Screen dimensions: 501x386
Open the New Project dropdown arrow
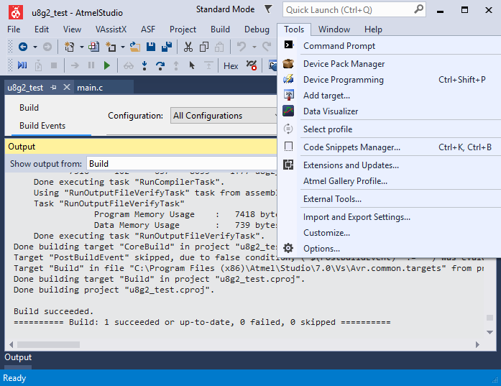point(81,47)
